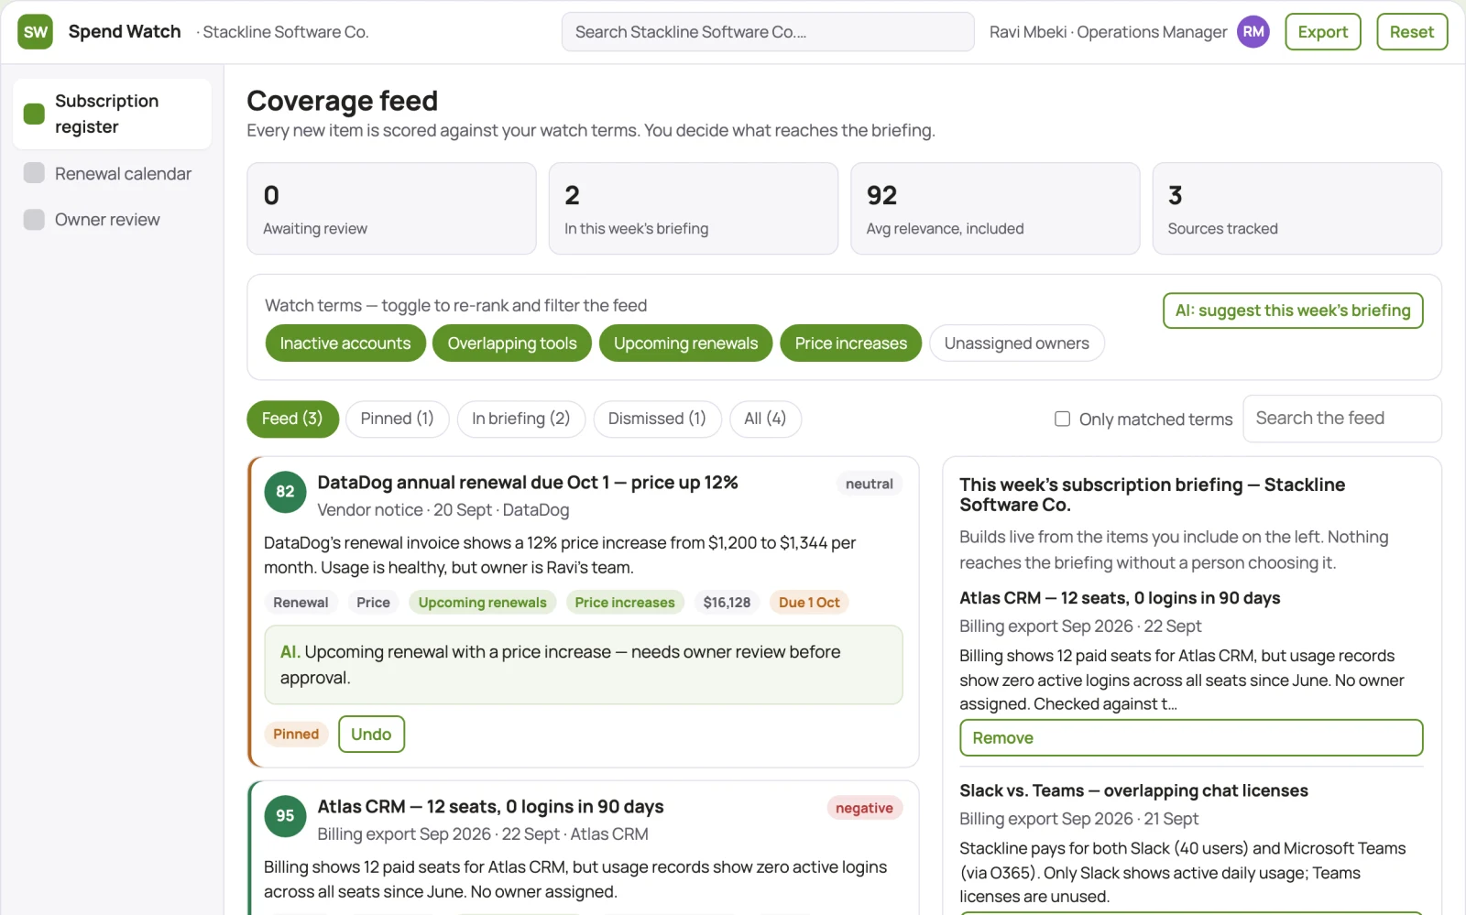Click the Export button
1466x915 pixels.
coord(1323,32)
